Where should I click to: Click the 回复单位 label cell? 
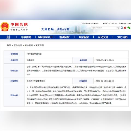coord(14,81)
